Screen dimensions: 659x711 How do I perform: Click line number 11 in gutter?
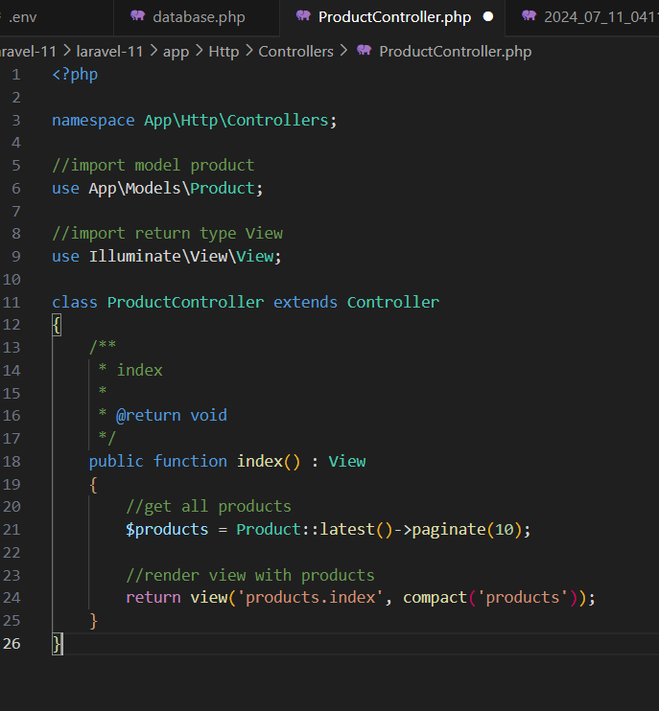[12, 303]
